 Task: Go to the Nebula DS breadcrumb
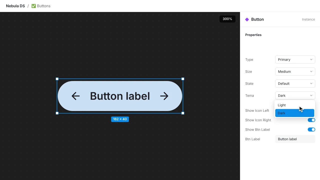coord(15,6)
